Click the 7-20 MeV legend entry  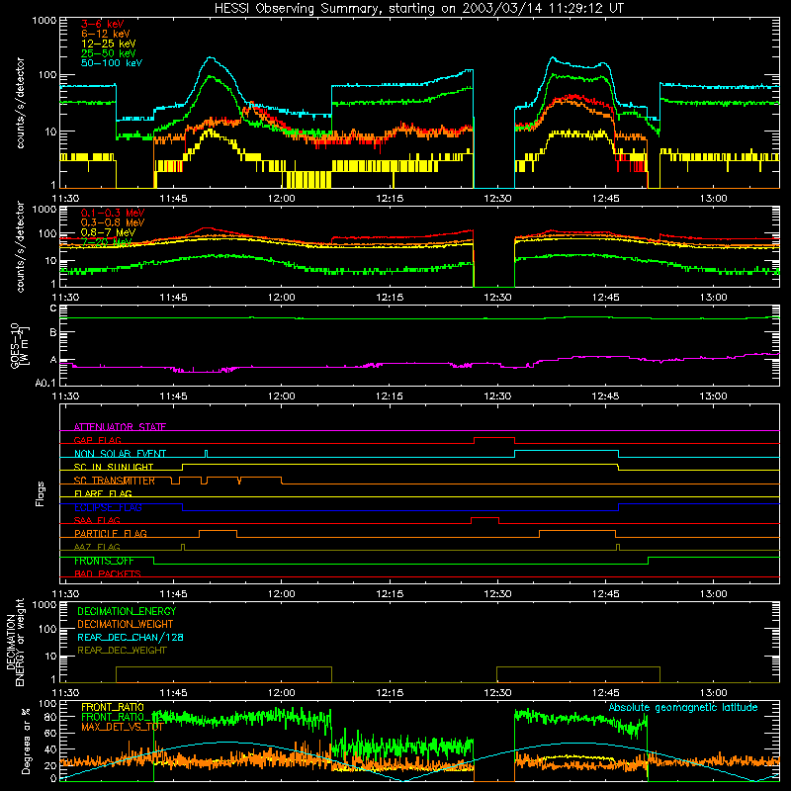(x=107, y=242)
